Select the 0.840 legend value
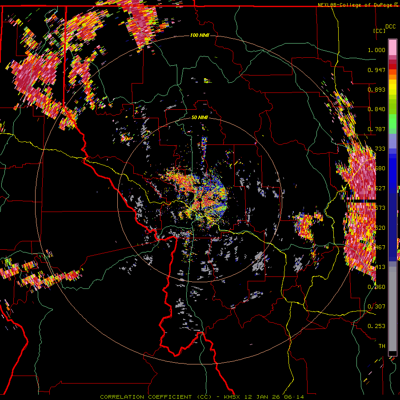 coord(376,109)
